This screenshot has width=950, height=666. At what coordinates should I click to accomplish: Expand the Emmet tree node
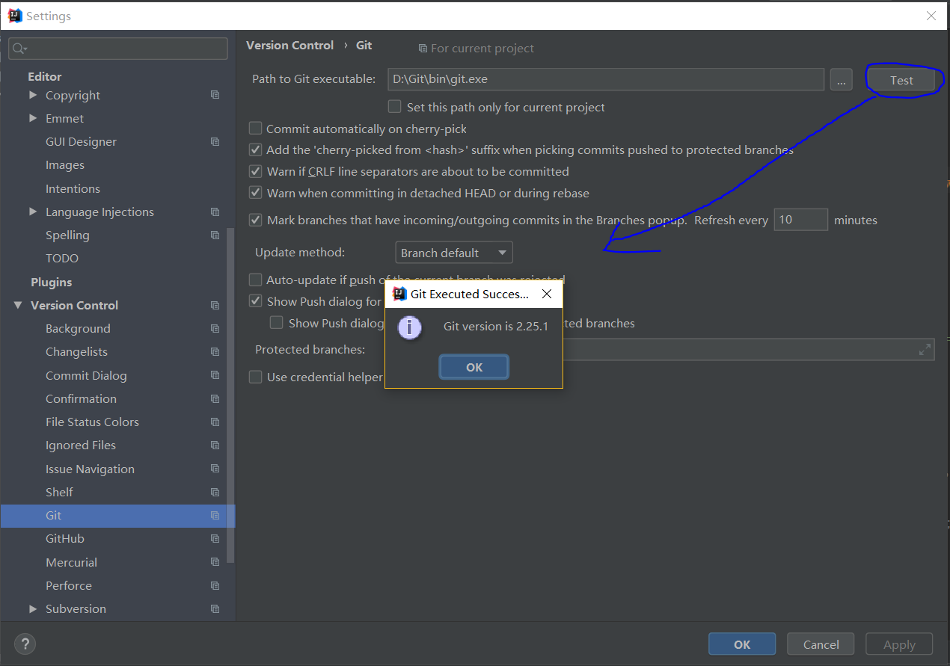[33, 118]
